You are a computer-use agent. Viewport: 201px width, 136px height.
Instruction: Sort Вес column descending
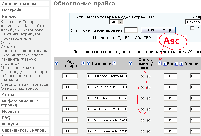coord(165,64)
